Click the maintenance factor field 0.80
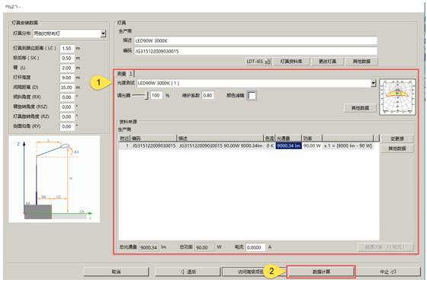Image resolution: width=427 pixels, height=283 pixels. [x=207, y=96]
